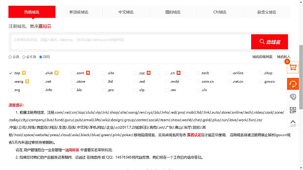303x170 pixels.
Task: Check the .com domain checkbox
Action: tap(73, 73)
